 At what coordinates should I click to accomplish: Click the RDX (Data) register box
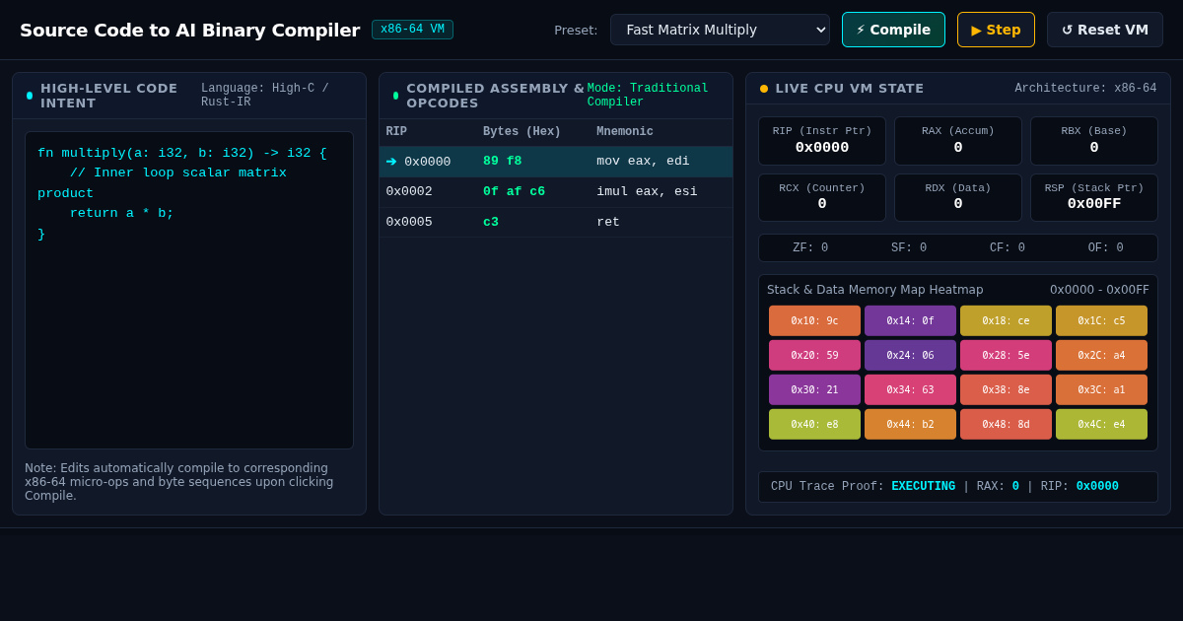pyautogui.click(x=958, y=198)
